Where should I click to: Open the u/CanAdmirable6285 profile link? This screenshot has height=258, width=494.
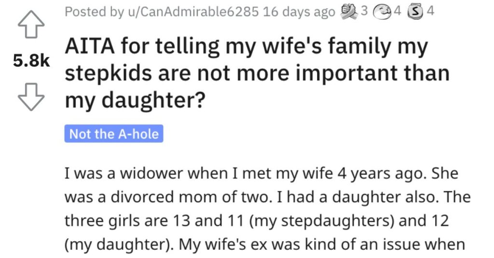(x=192, y=12)
